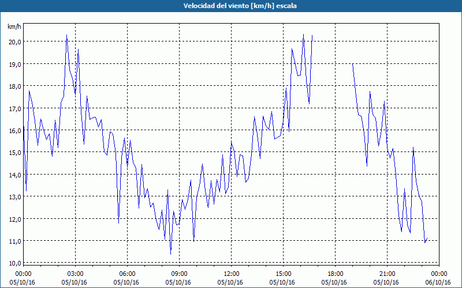
Task: Click the 03:00 time label
Action: (x=76, y=274)
